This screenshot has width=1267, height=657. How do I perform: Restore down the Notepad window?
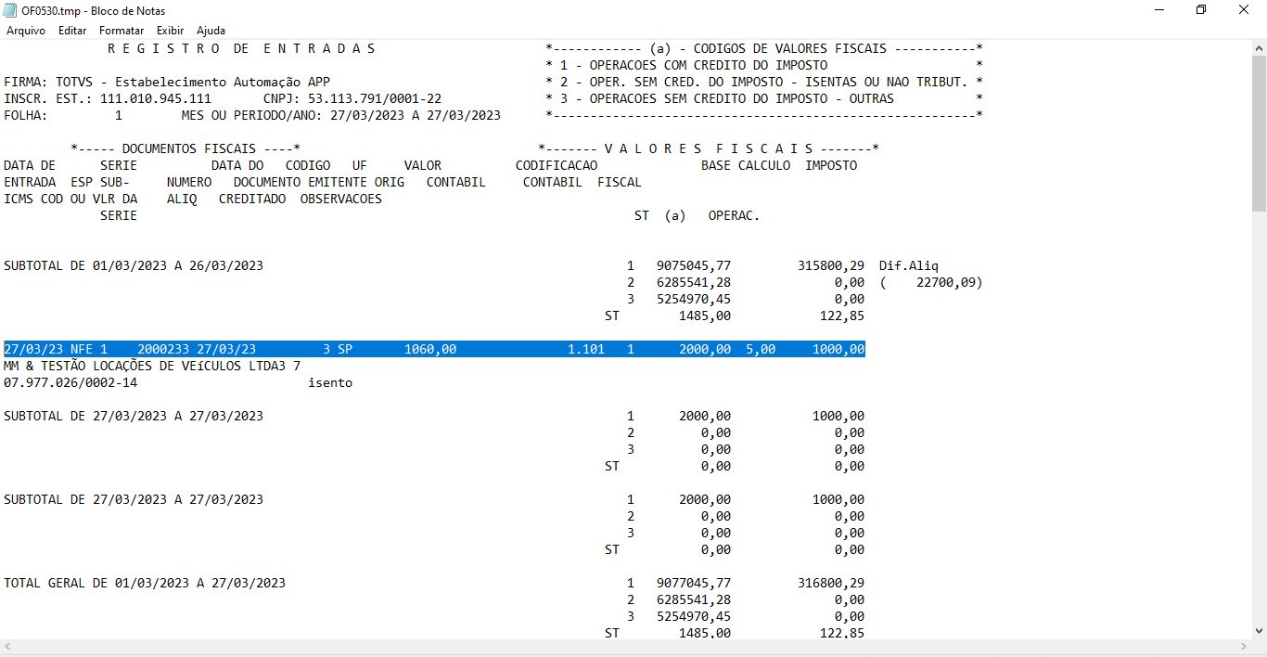[x=1201, y=10]
